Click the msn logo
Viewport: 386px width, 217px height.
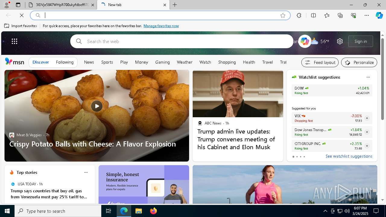14,62
